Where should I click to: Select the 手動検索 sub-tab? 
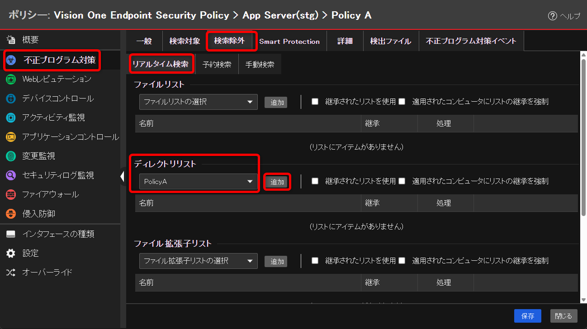(x=260, y=64)
